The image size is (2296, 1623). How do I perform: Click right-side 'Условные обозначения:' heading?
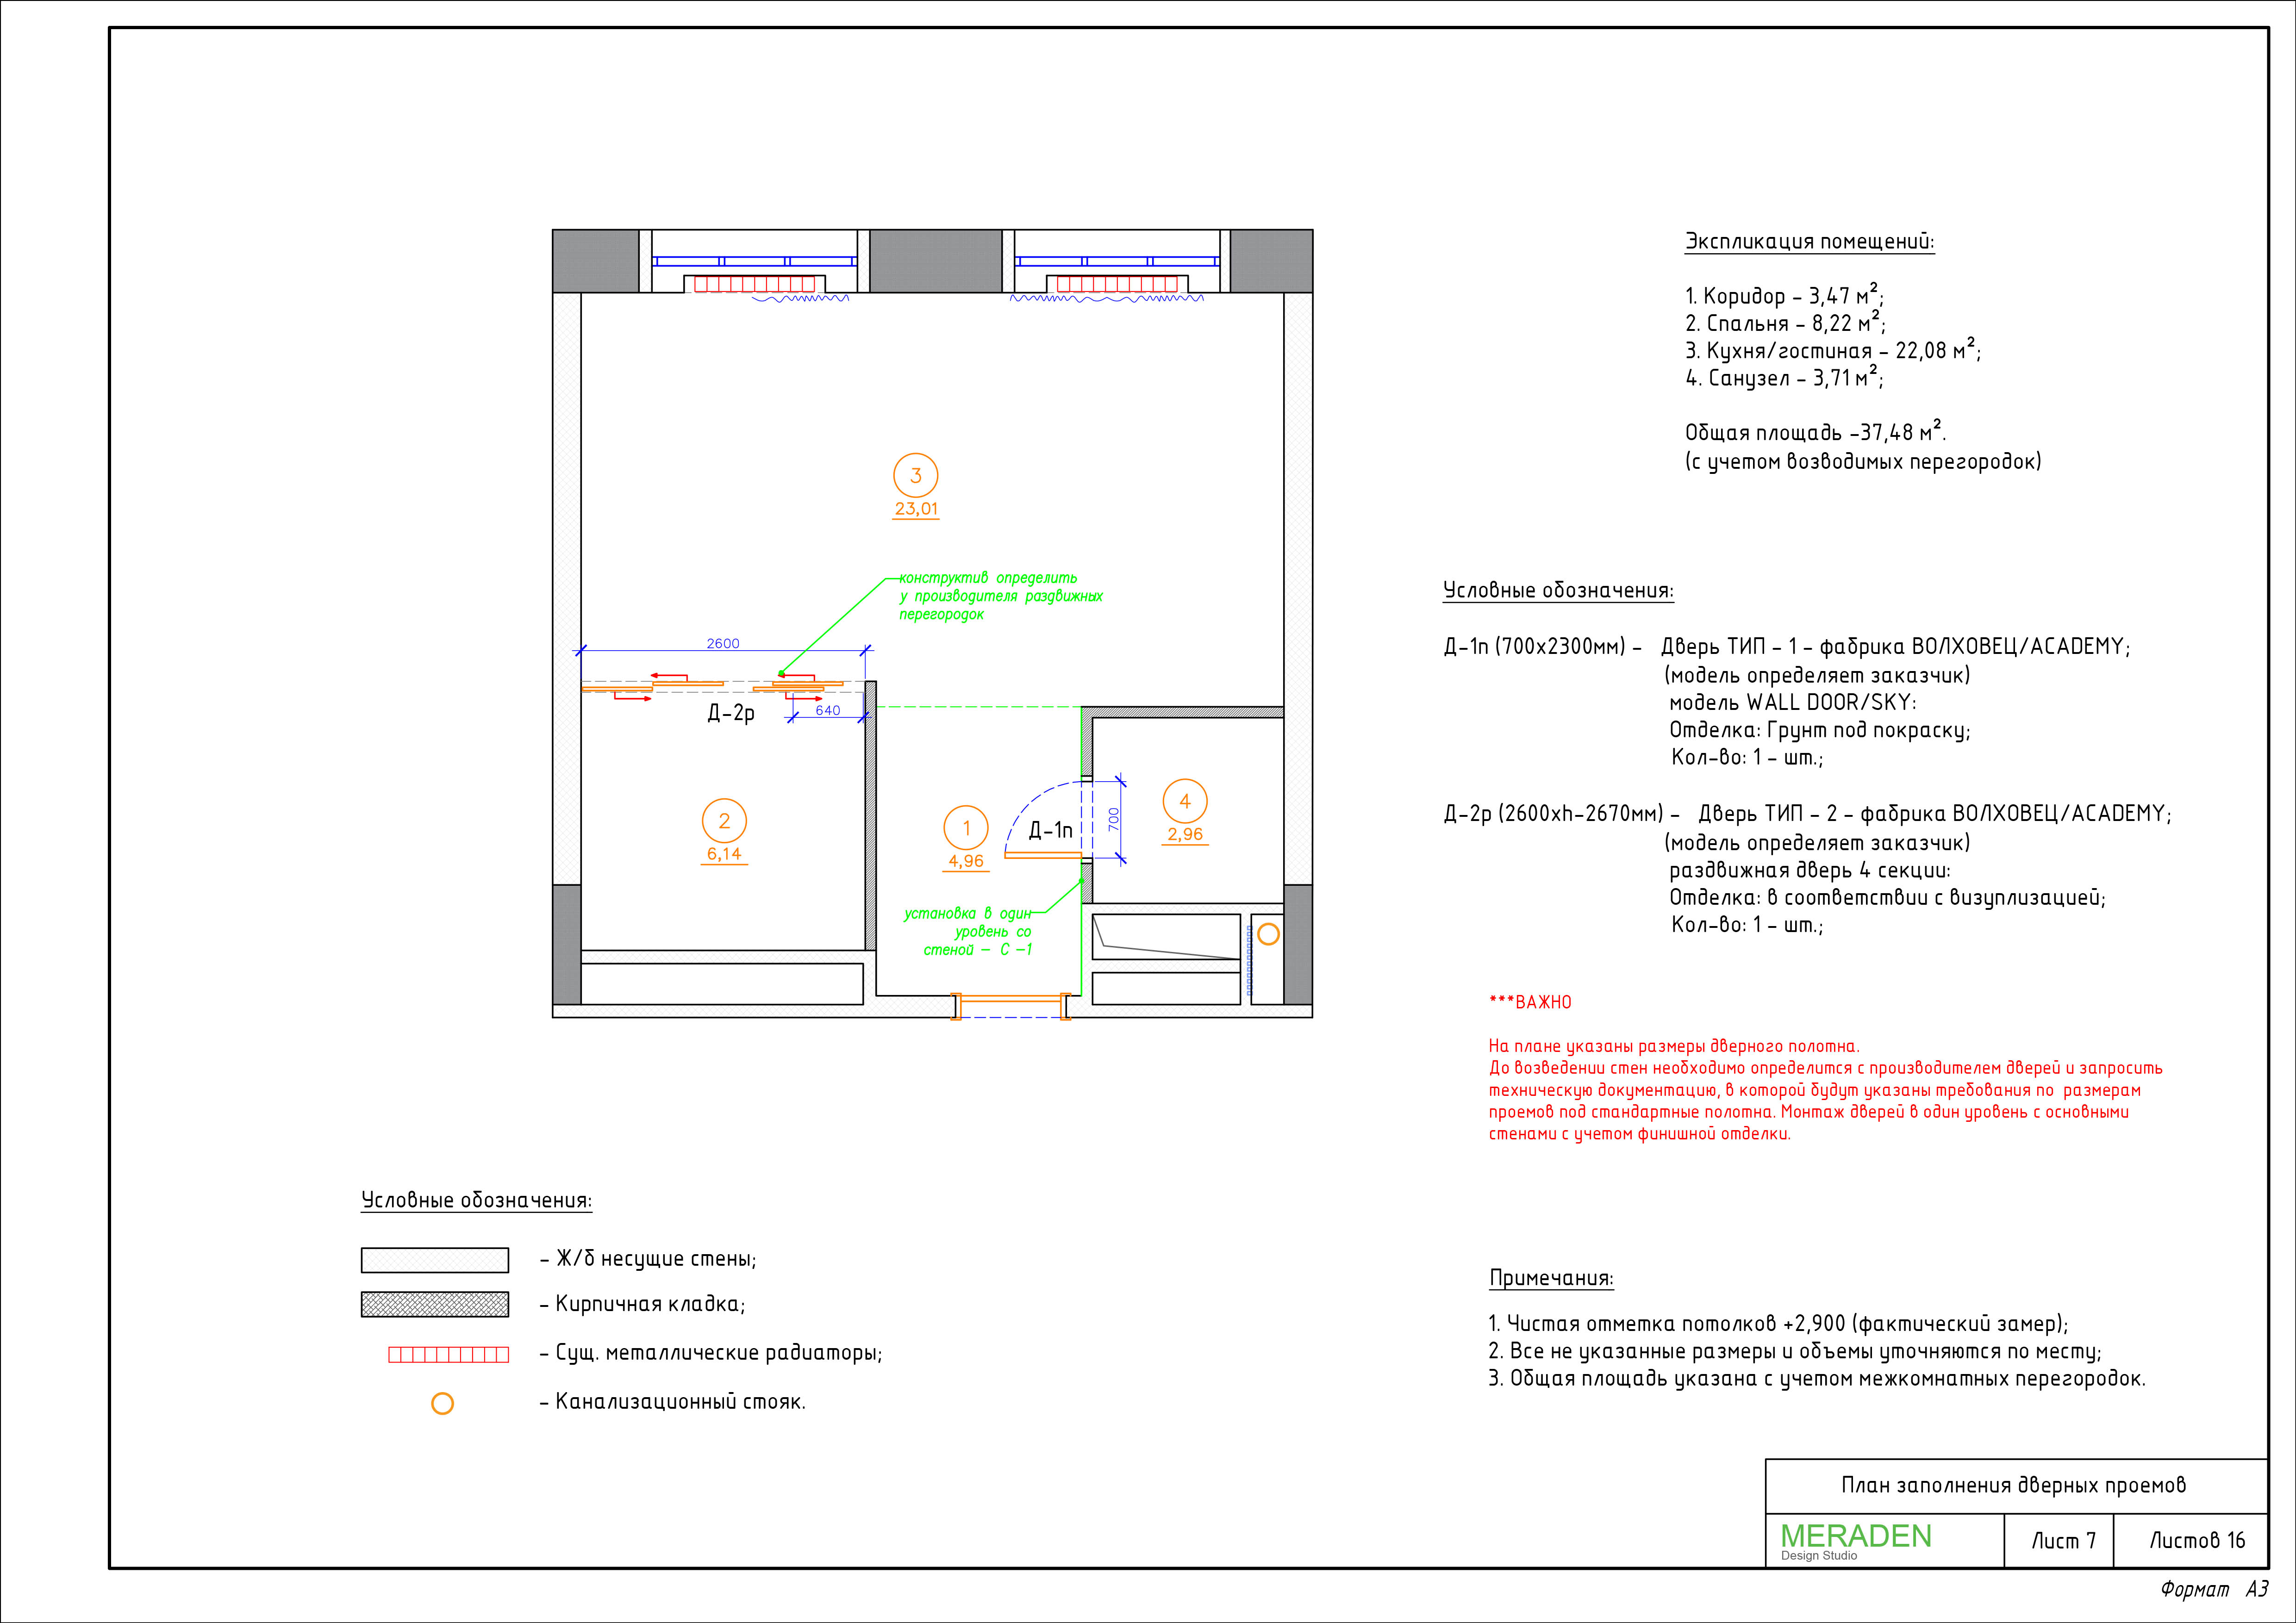tap(1558, 590)
